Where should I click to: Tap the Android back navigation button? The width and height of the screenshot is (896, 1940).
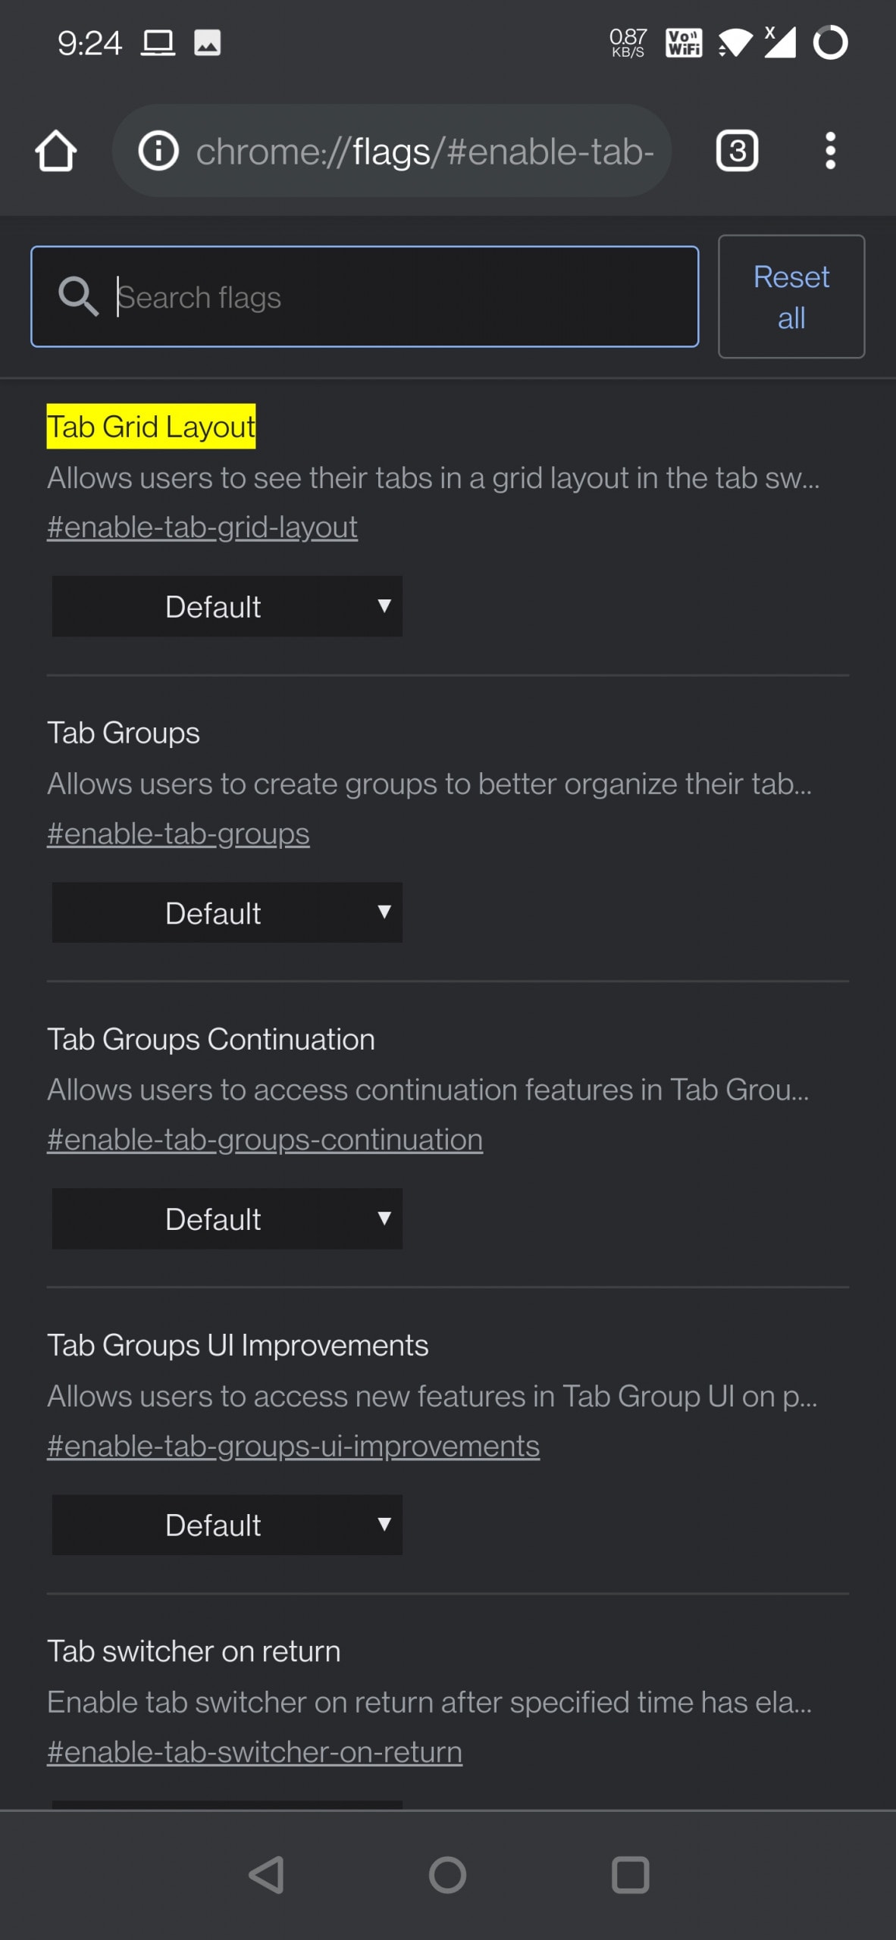point(267,1875)
